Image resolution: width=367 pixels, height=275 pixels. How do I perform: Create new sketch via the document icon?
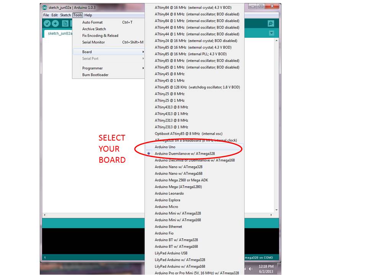(x=65, y=23)
